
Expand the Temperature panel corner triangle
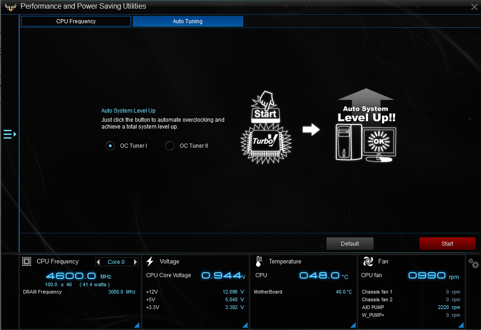(x=353, y=325)
